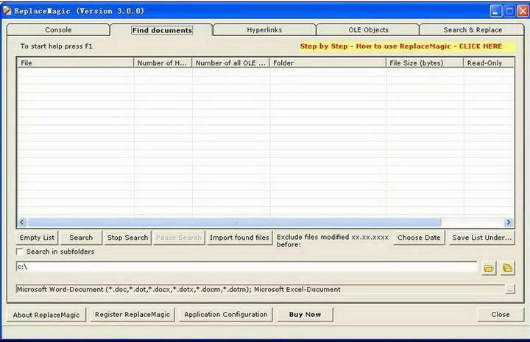Go to OLE Objects tab
This screenshot has width=530, height=342.
pos(368,29)
